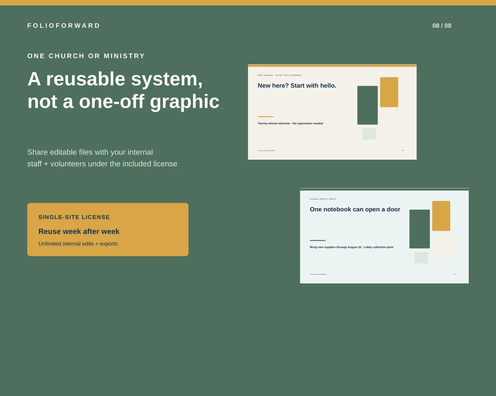Click "Reuse week after week" text

coord(79,231)
